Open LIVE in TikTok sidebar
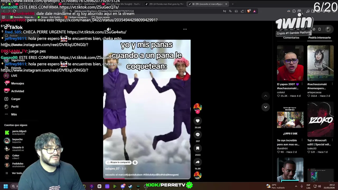Screen dimensions: 338x190 tap(11, 76)
